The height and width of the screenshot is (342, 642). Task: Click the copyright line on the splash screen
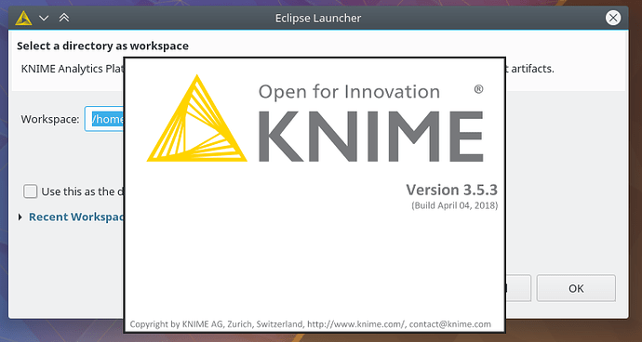(x=311, y=324)
